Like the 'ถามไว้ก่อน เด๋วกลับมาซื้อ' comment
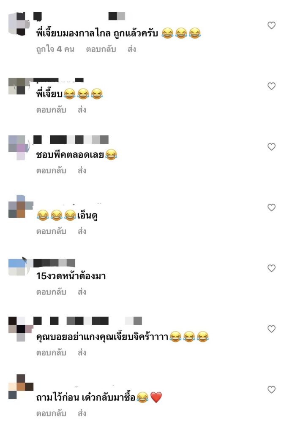The image size is (292, 432). pos(271,389)
